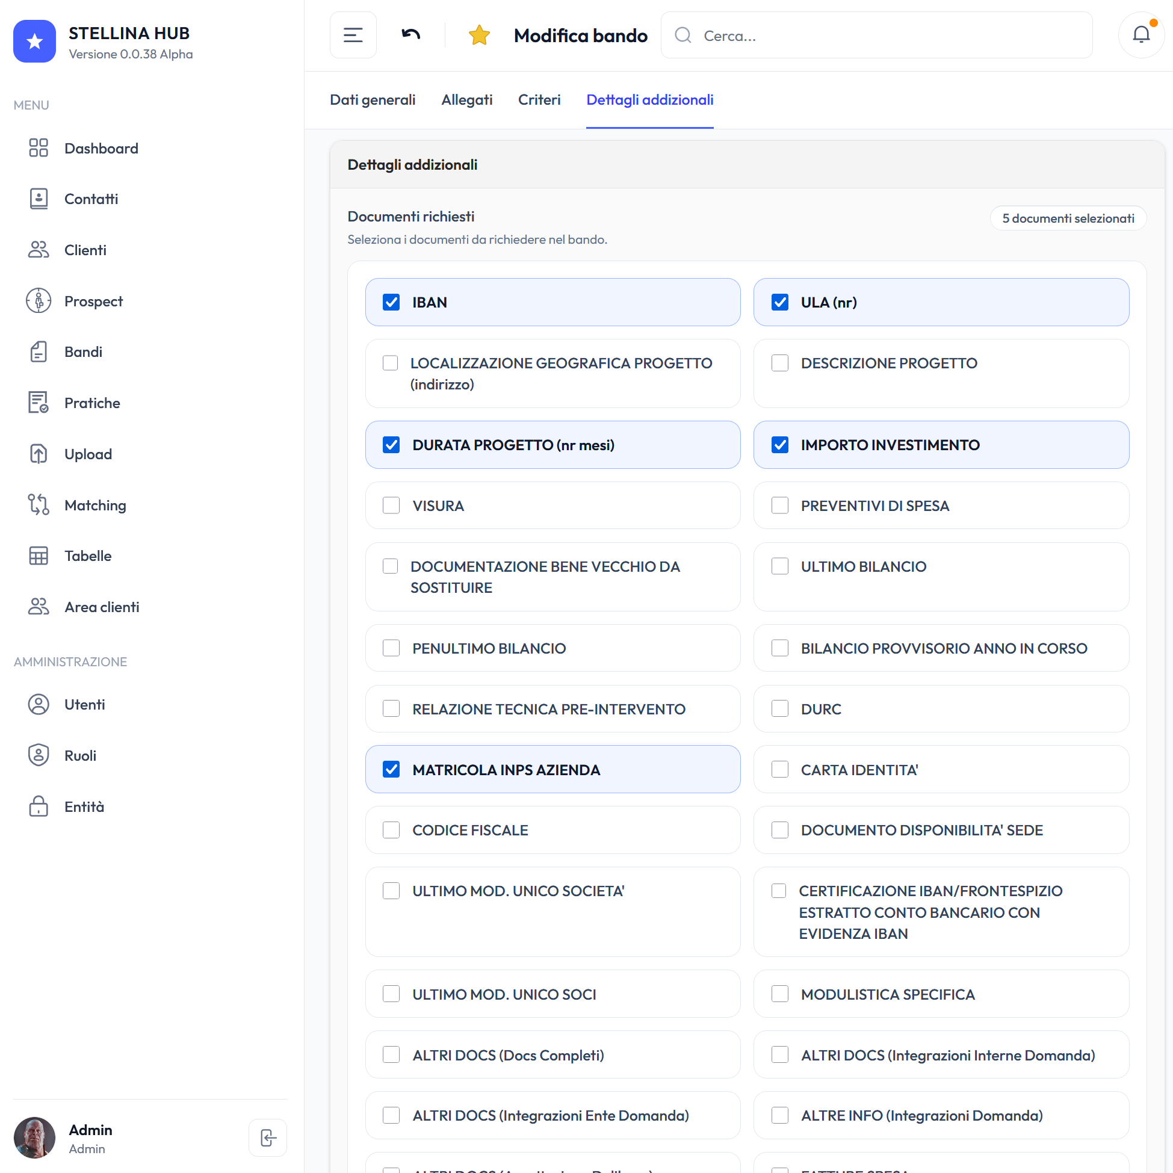
Task: Uncheck MATRICOLA INPS AZIENDA checkbox
Action: pos(391,769)
